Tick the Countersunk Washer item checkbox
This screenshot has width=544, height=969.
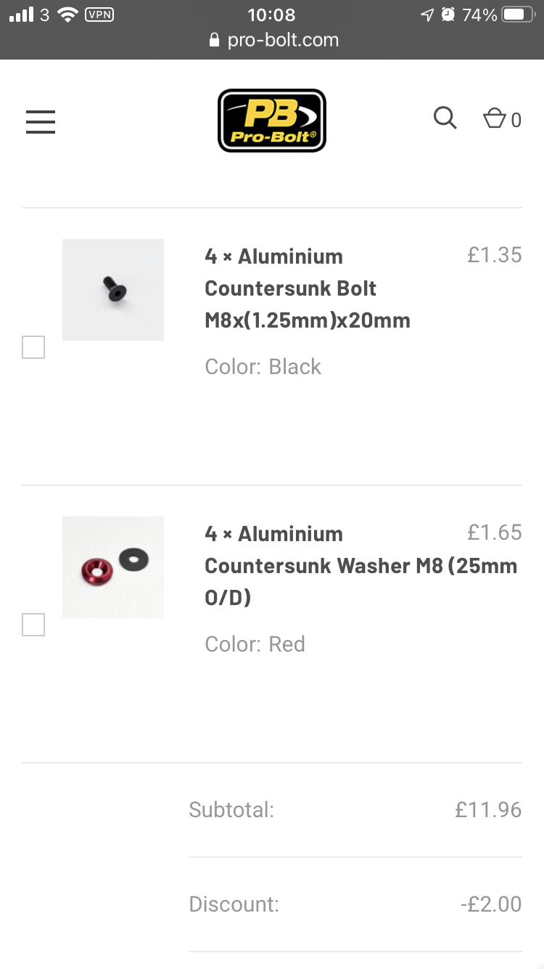[x=33, y=625]
